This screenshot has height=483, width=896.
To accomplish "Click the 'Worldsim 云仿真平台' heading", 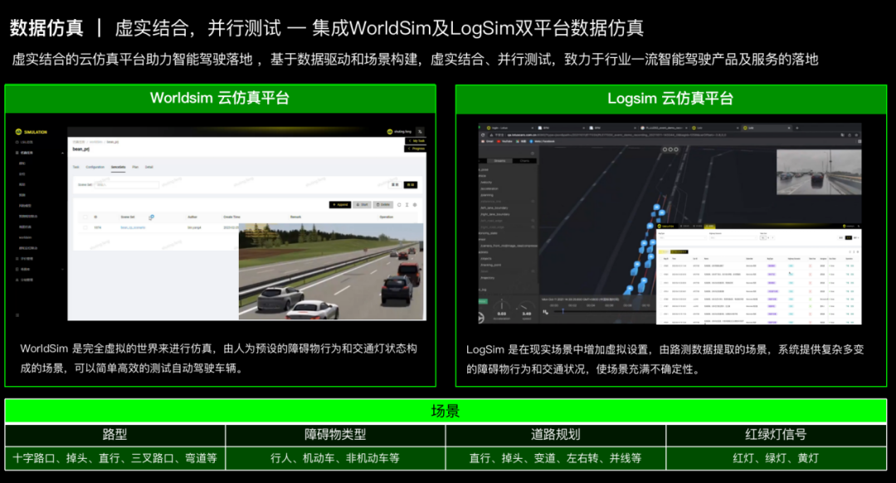I will point(220,98).
